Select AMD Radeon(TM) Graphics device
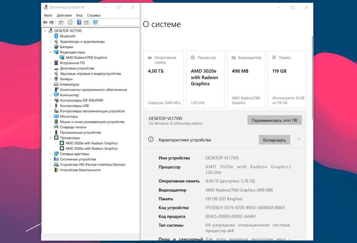The height and width of the screenshot is (243, 357). 86,58
